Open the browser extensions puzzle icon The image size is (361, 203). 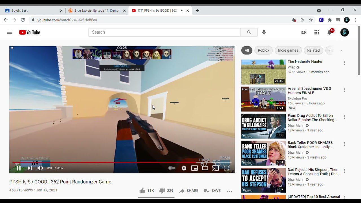tap(330, 20)
